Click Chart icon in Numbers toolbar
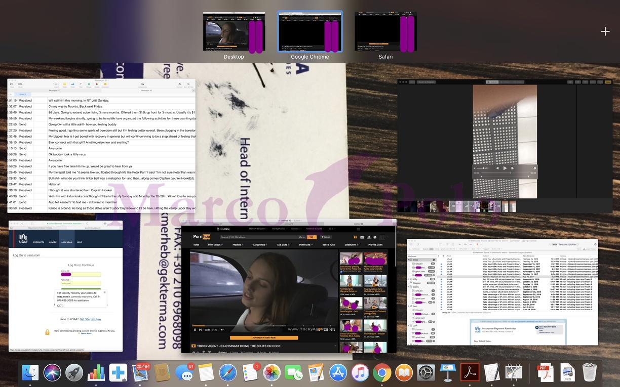 [x=72, y=85]
